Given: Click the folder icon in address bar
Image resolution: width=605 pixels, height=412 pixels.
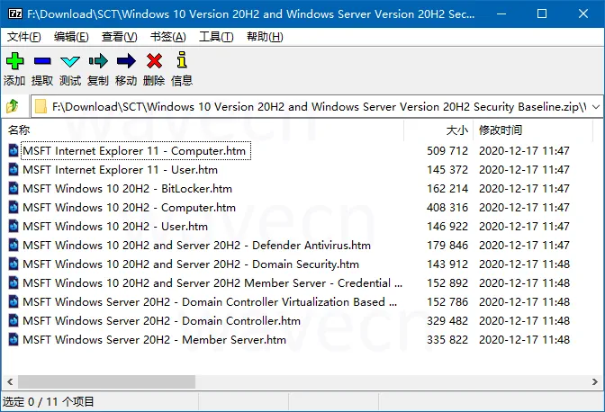Looking at the screenshot, I should pyautogui.click(x=41, y=106).
